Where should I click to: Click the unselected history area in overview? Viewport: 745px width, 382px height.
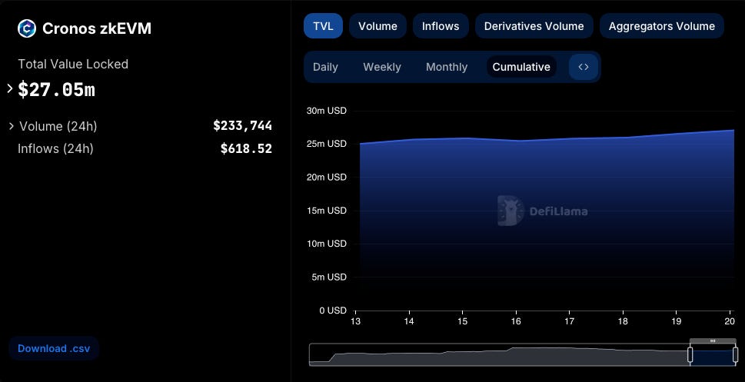(x=499, y=355)
